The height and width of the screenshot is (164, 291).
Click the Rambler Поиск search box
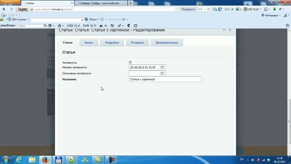(x=30, y=26)
